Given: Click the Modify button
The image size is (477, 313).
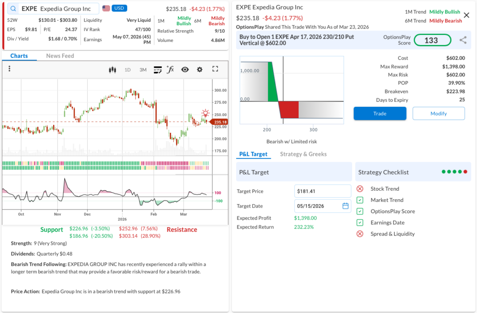Looking at the screenshot, I should point(438,113).
